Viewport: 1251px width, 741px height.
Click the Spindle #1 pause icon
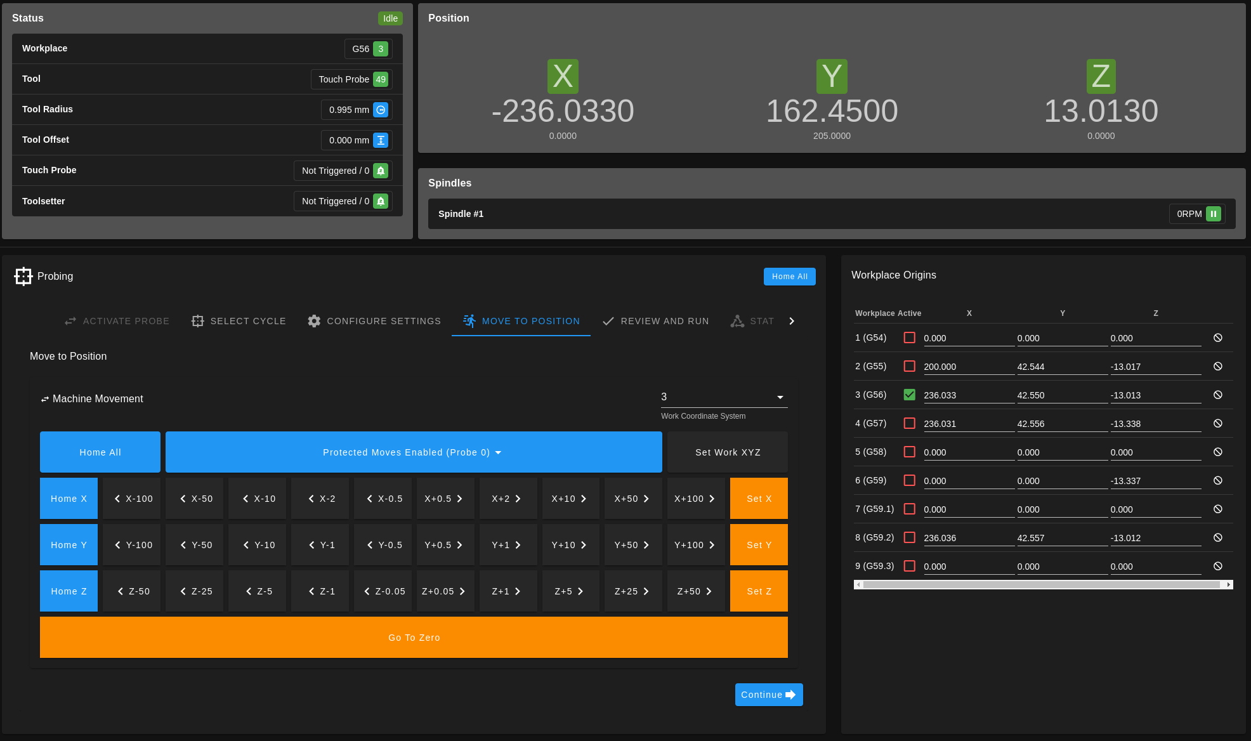point(1214,214)
